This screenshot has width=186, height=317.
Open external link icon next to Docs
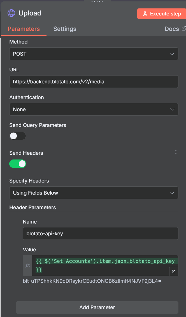click(x=183, y=29)
